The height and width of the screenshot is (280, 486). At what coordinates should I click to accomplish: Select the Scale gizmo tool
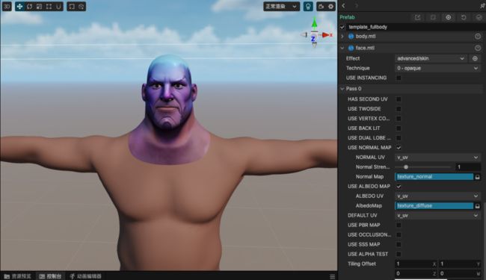pos(39,7)
